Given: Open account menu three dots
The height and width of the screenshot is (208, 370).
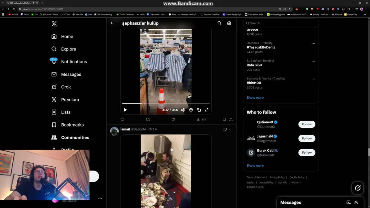Looking at the screenshot, I should 100,198.
